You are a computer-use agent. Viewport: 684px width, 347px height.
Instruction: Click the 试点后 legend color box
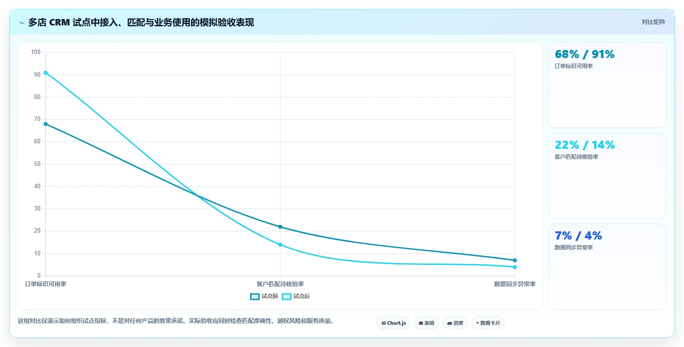coord(286,296)
